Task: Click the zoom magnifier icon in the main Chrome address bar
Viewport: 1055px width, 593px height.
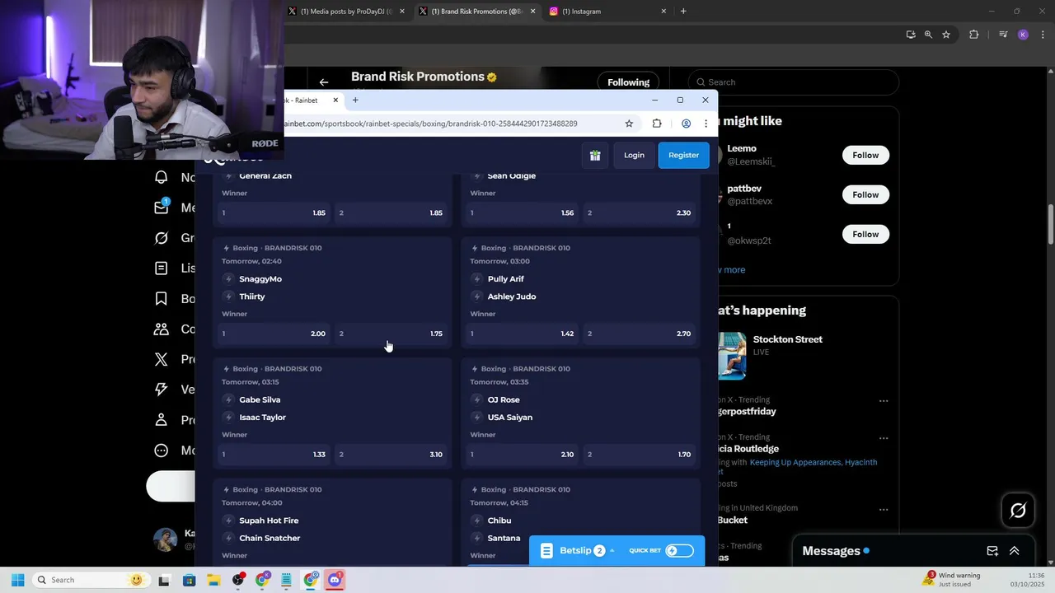Action: (x=928, y=35)
